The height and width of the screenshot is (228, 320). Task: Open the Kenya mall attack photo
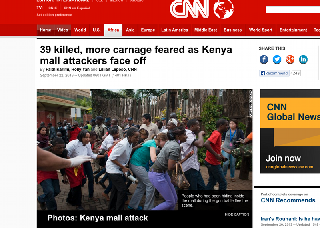tap(144, 150)
